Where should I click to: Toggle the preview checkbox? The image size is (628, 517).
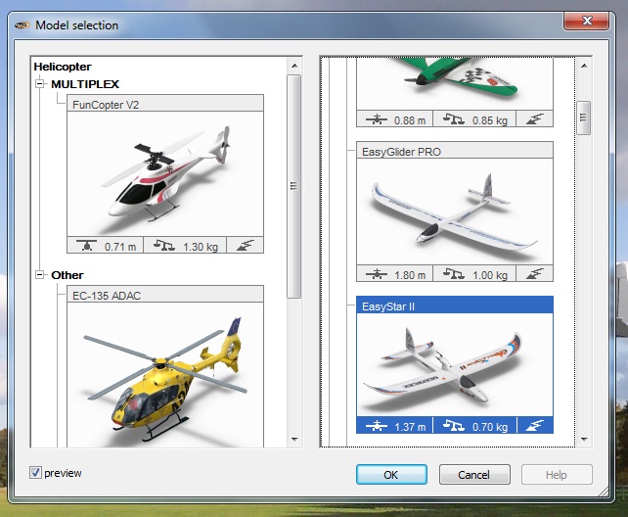pyautogui.click(x=35, y=473)
